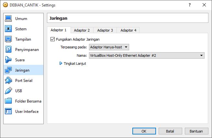Select the Jaringan network icon
Viewport: 212px width, 138px height.
click(x=8, y=70)
